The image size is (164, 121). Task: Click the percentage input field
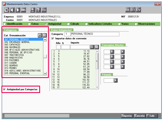coord(65,47)
